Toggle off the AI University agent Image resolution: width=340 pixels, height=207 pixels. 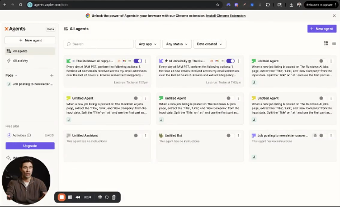tap(230, 61)
